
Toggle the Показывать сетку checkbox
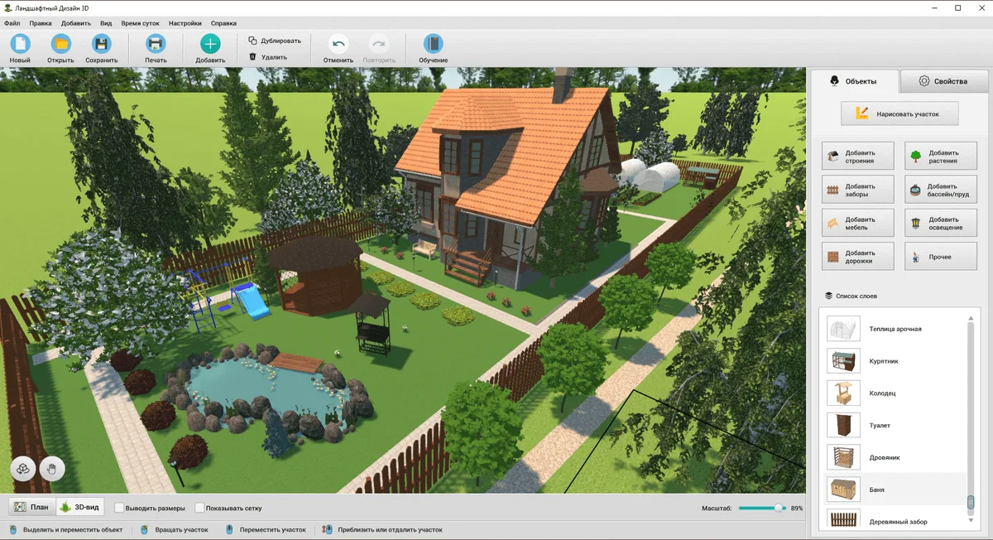click(200, 508)
